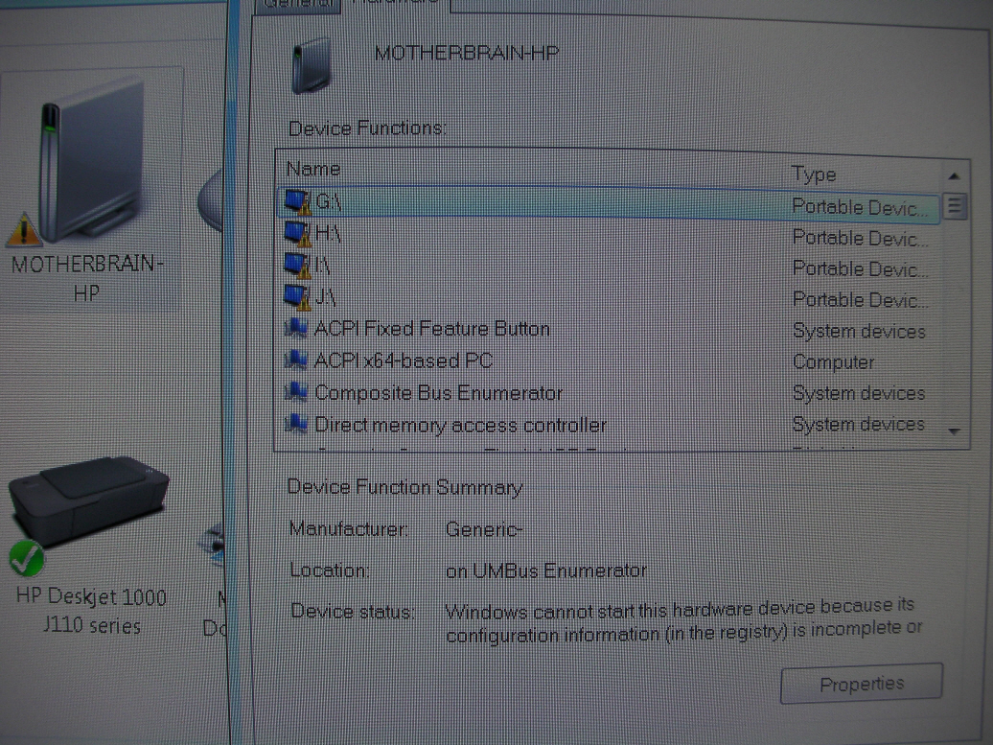This screenshot has height=745, width=993.
Task: Select the I:\ drive warning icon
Action: tap(298, 266)
